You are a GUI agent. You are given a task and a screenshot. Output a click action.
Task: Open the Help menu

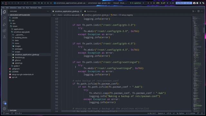tap(40, 8)
